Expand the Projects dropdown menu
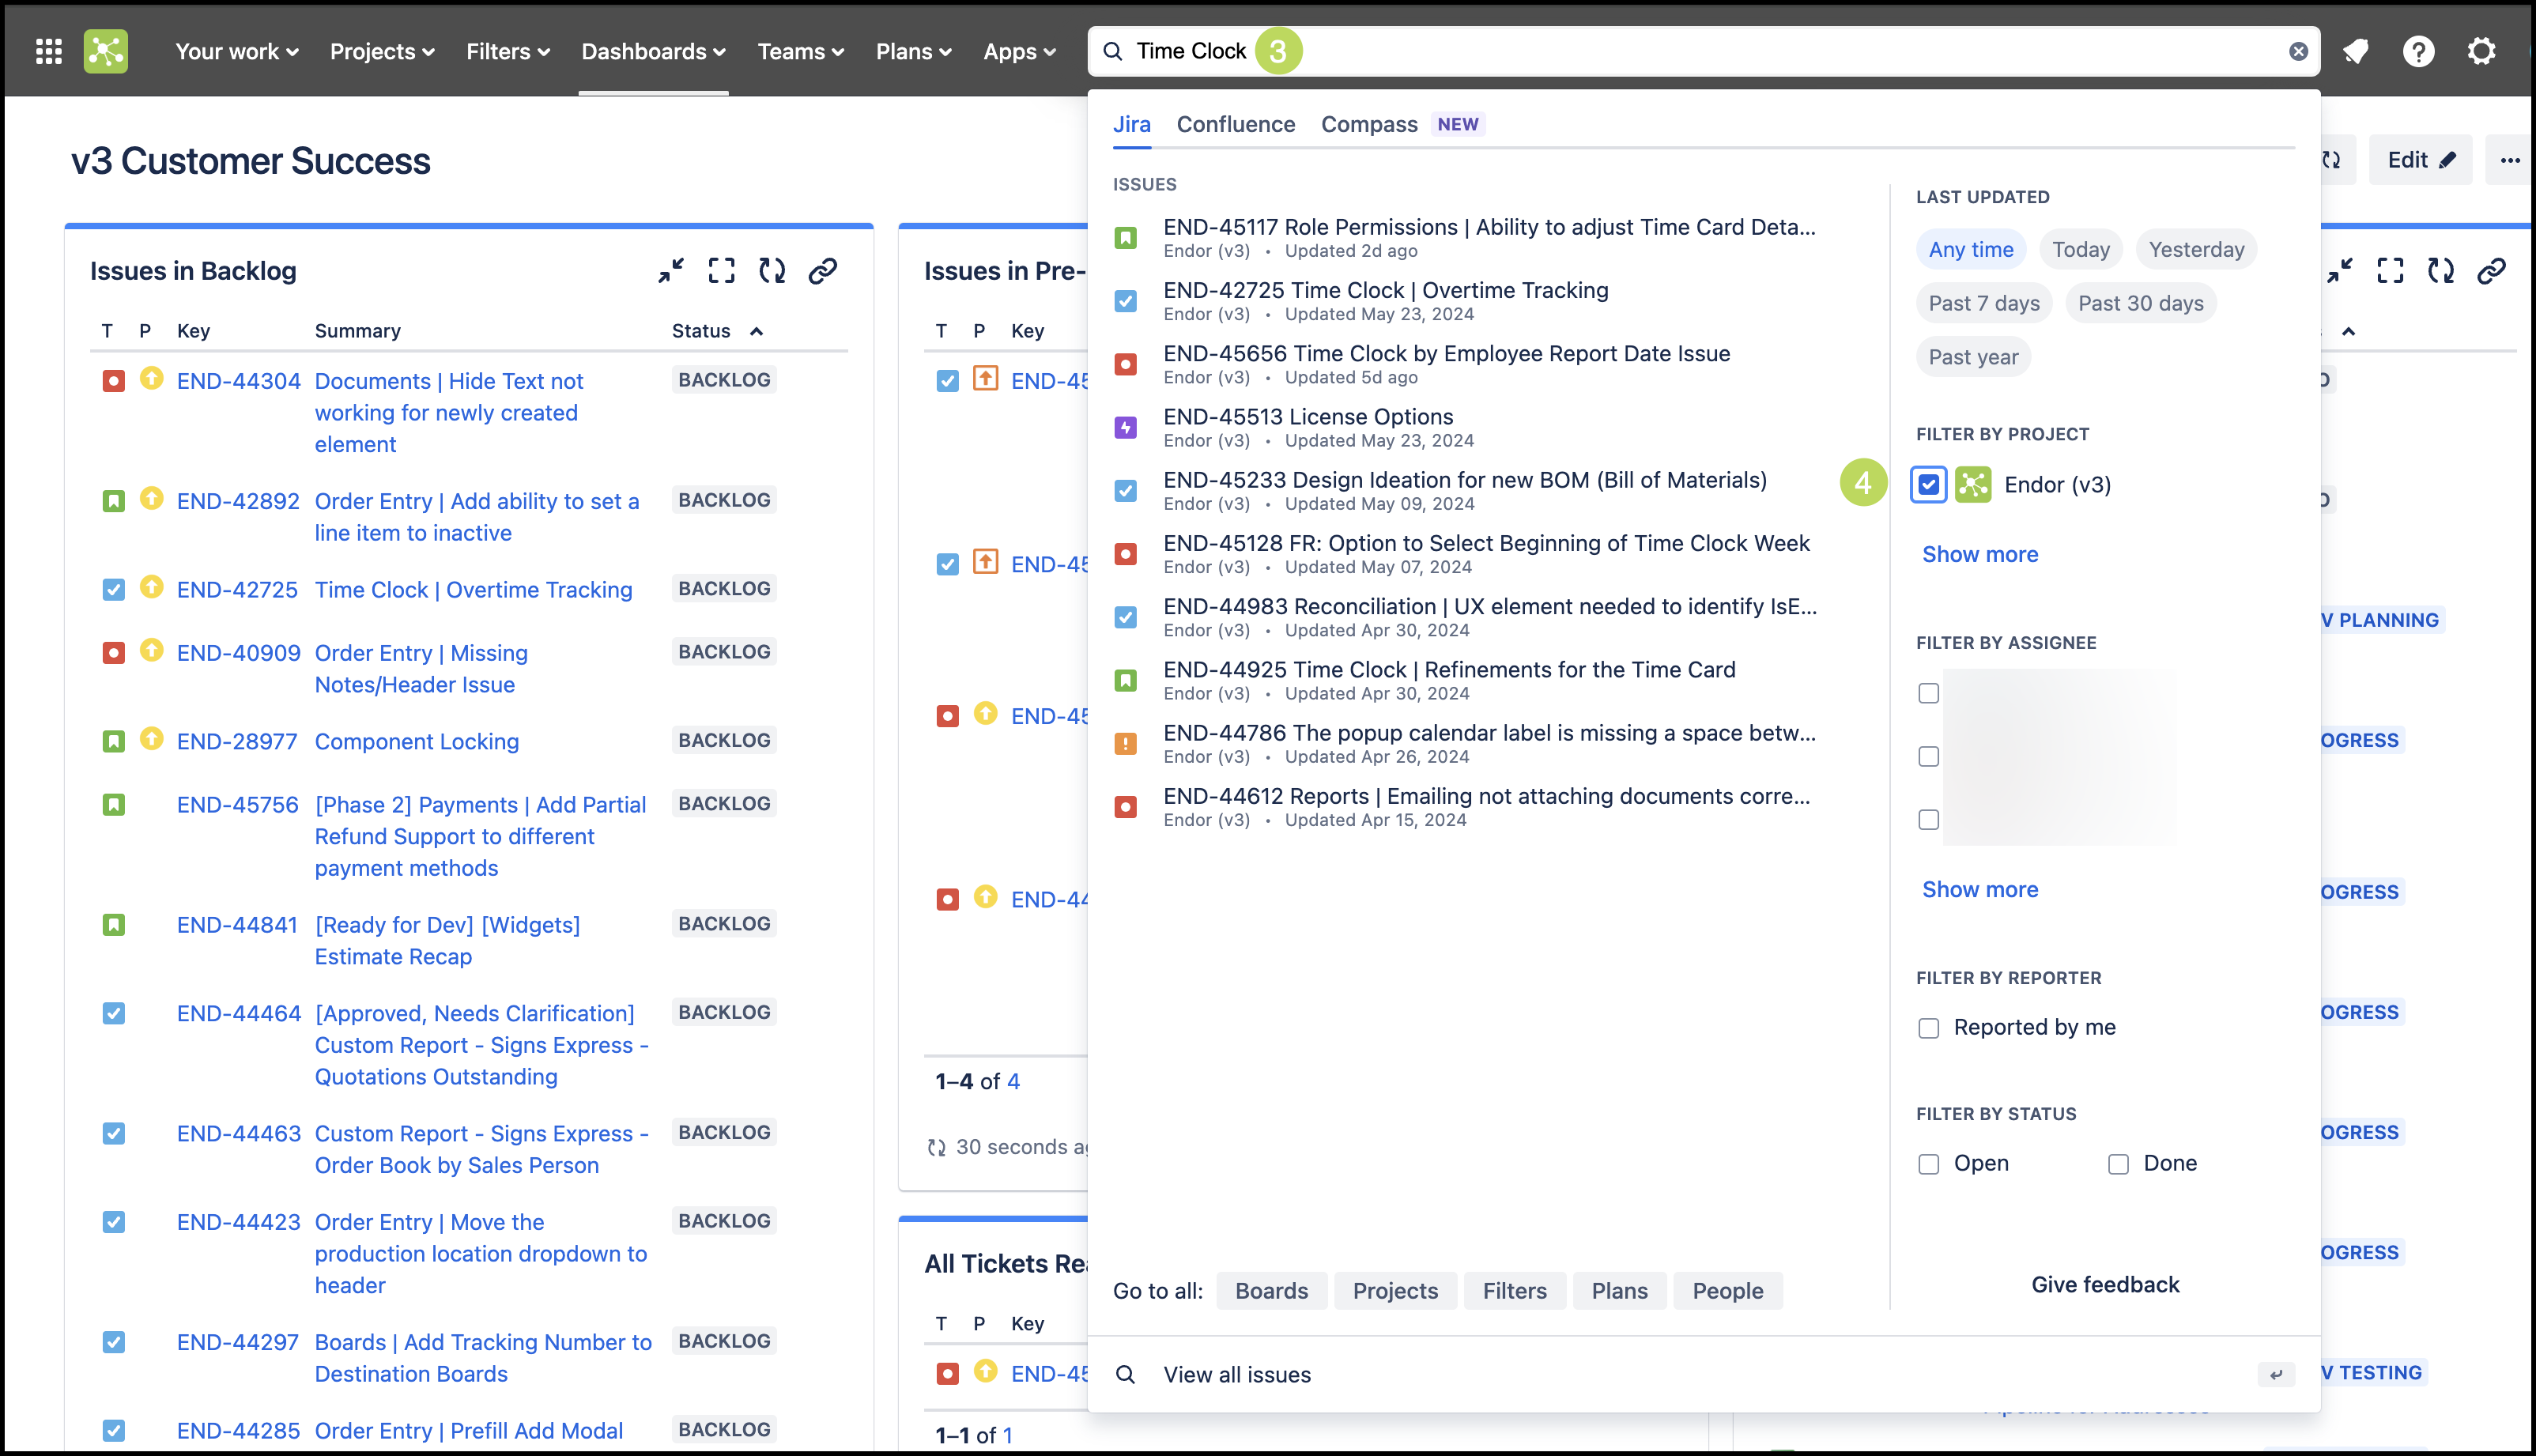Screen dimensions: 2536x1456 382,51
